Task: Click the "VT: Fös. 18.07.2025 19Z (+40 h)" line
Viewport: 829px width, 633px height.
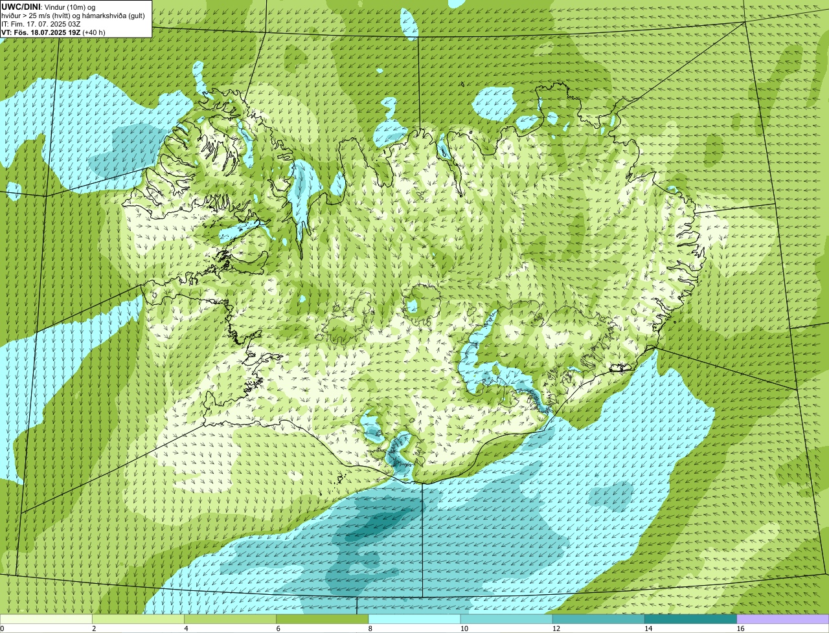Action: [x=53, y=32]
